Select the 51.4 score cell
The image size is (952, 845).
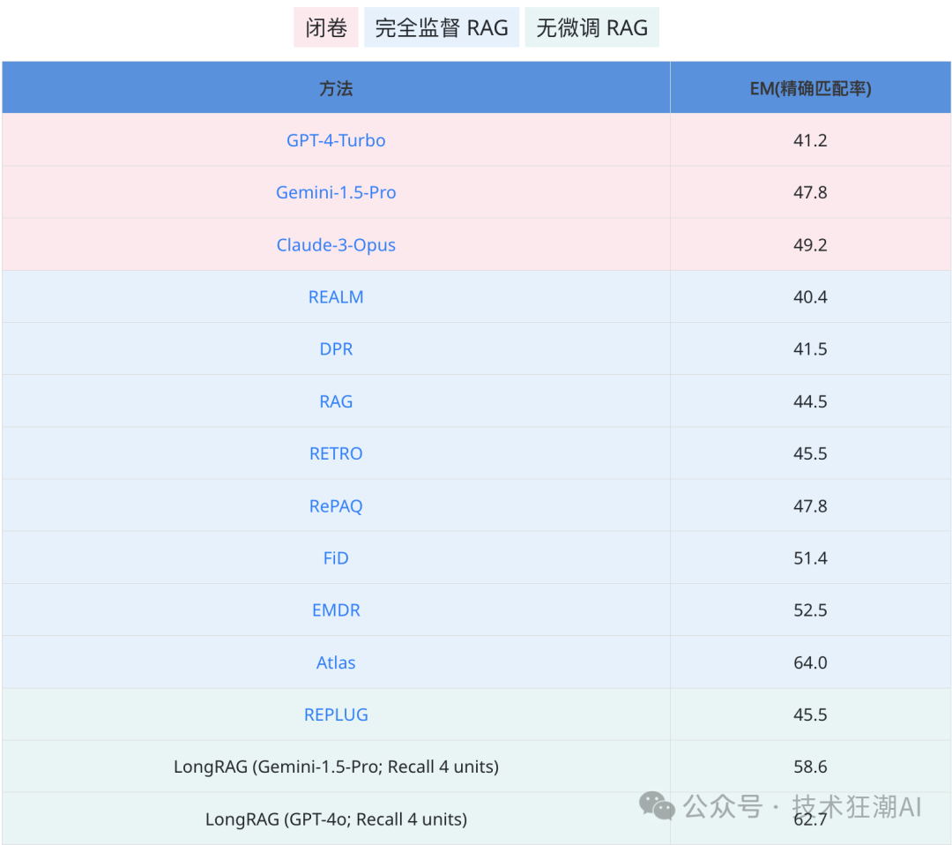pos(811,558)
